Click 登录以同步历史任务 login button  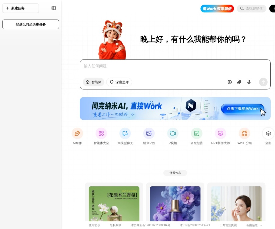[31, 24]
